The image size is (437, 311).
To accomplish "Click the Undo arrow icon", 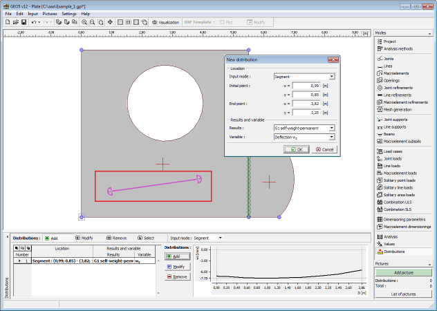I will click(x=33, y=22).
